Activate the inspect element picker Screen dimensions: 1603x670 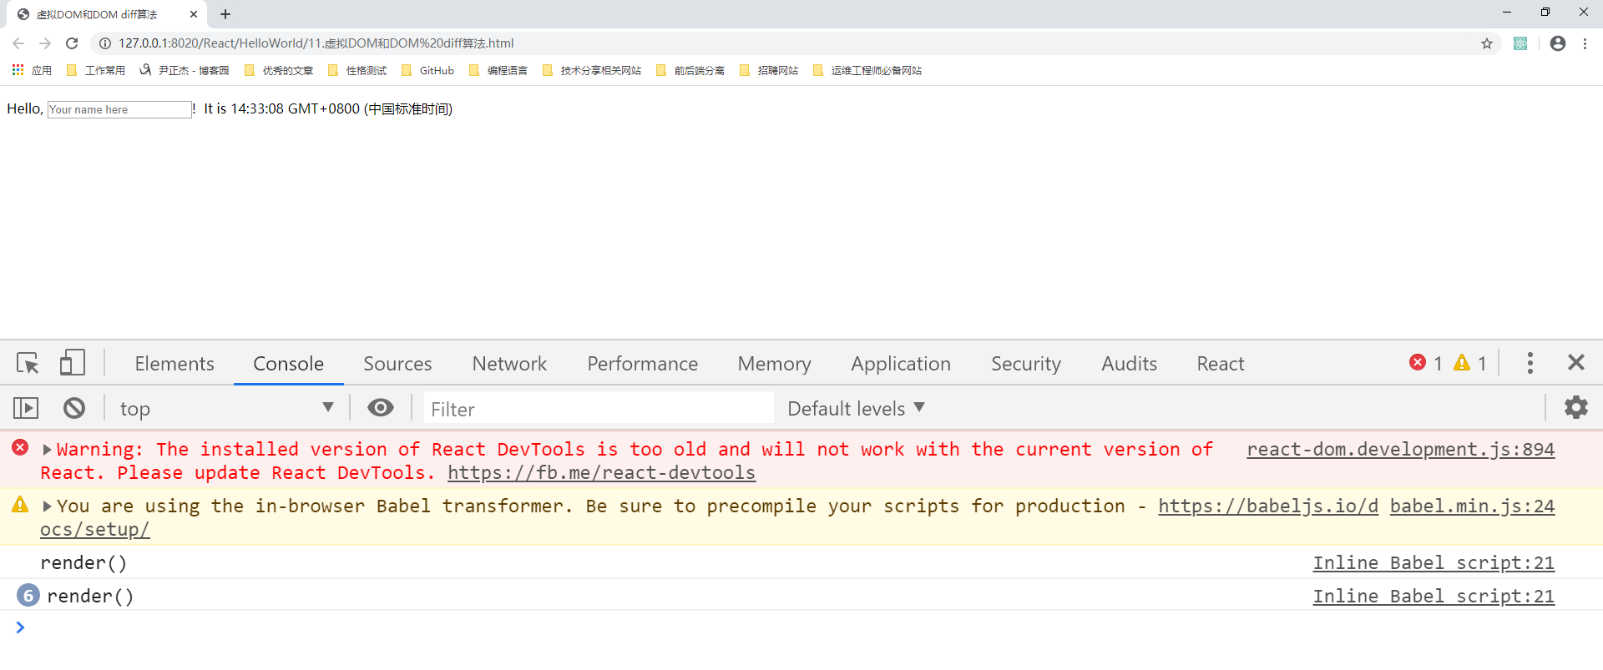tap(28, 363)
